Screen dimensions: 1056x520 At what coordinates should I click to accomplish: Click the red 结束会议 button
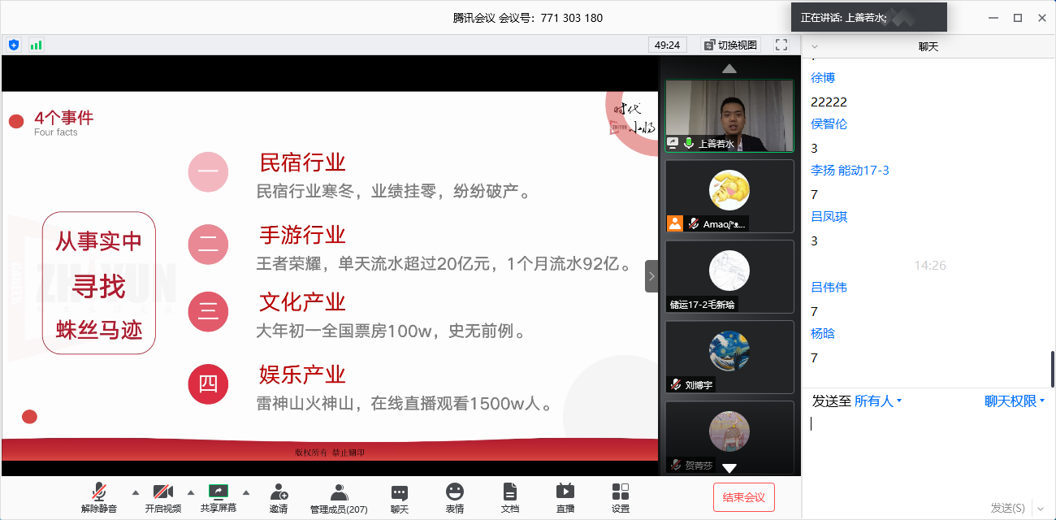pyautogui.click(x=743, y=497)
